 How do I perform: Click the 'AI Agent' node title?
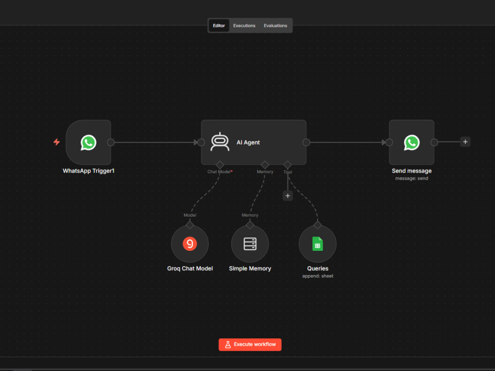click(x=248, y=142)
